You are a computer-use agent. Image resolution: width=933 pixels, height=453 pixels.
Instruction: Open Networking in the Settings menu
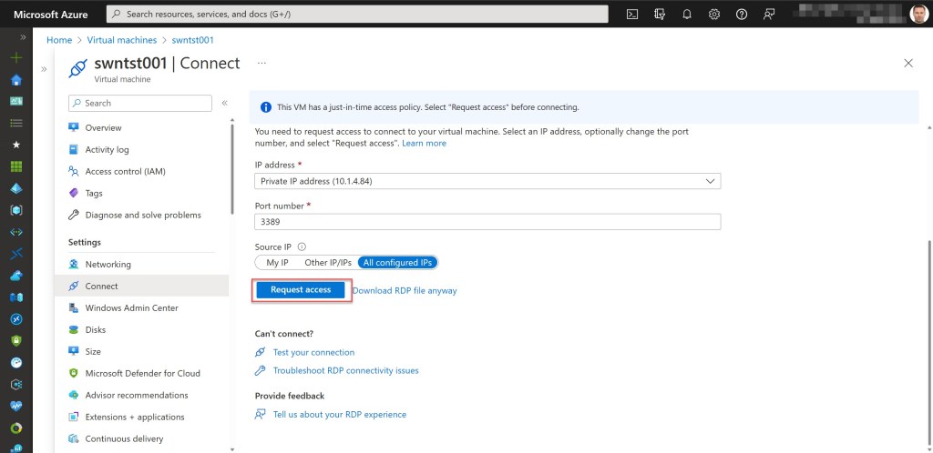point(108,265)
